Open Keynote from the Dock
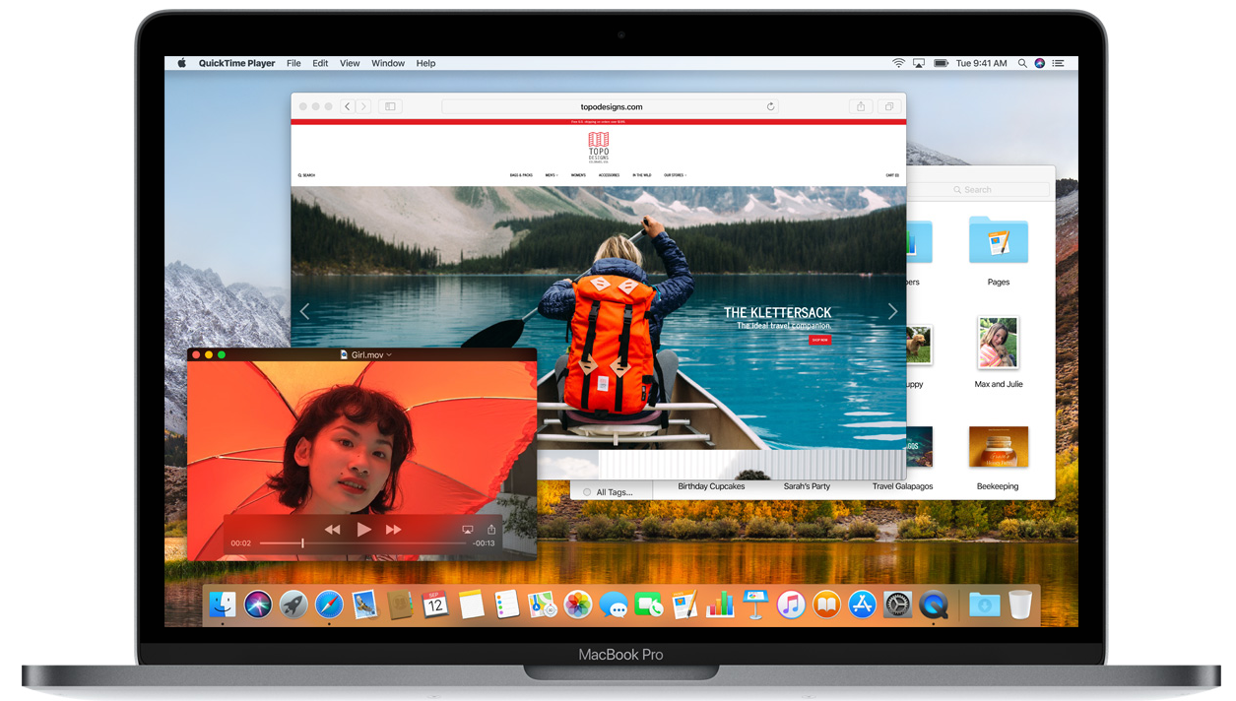The image size is (1236, 701). pos(755,605)
